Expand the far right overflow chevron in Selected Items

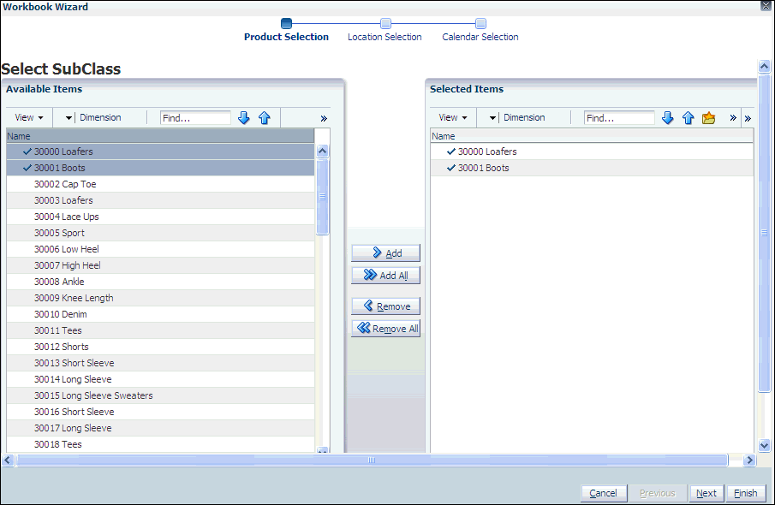(x=748, y=118)
